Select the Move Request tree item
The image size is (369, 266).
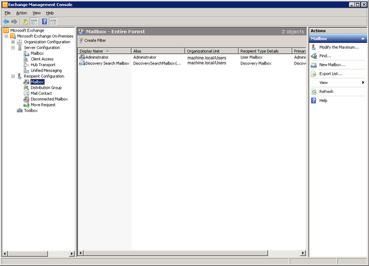point(43,105)
